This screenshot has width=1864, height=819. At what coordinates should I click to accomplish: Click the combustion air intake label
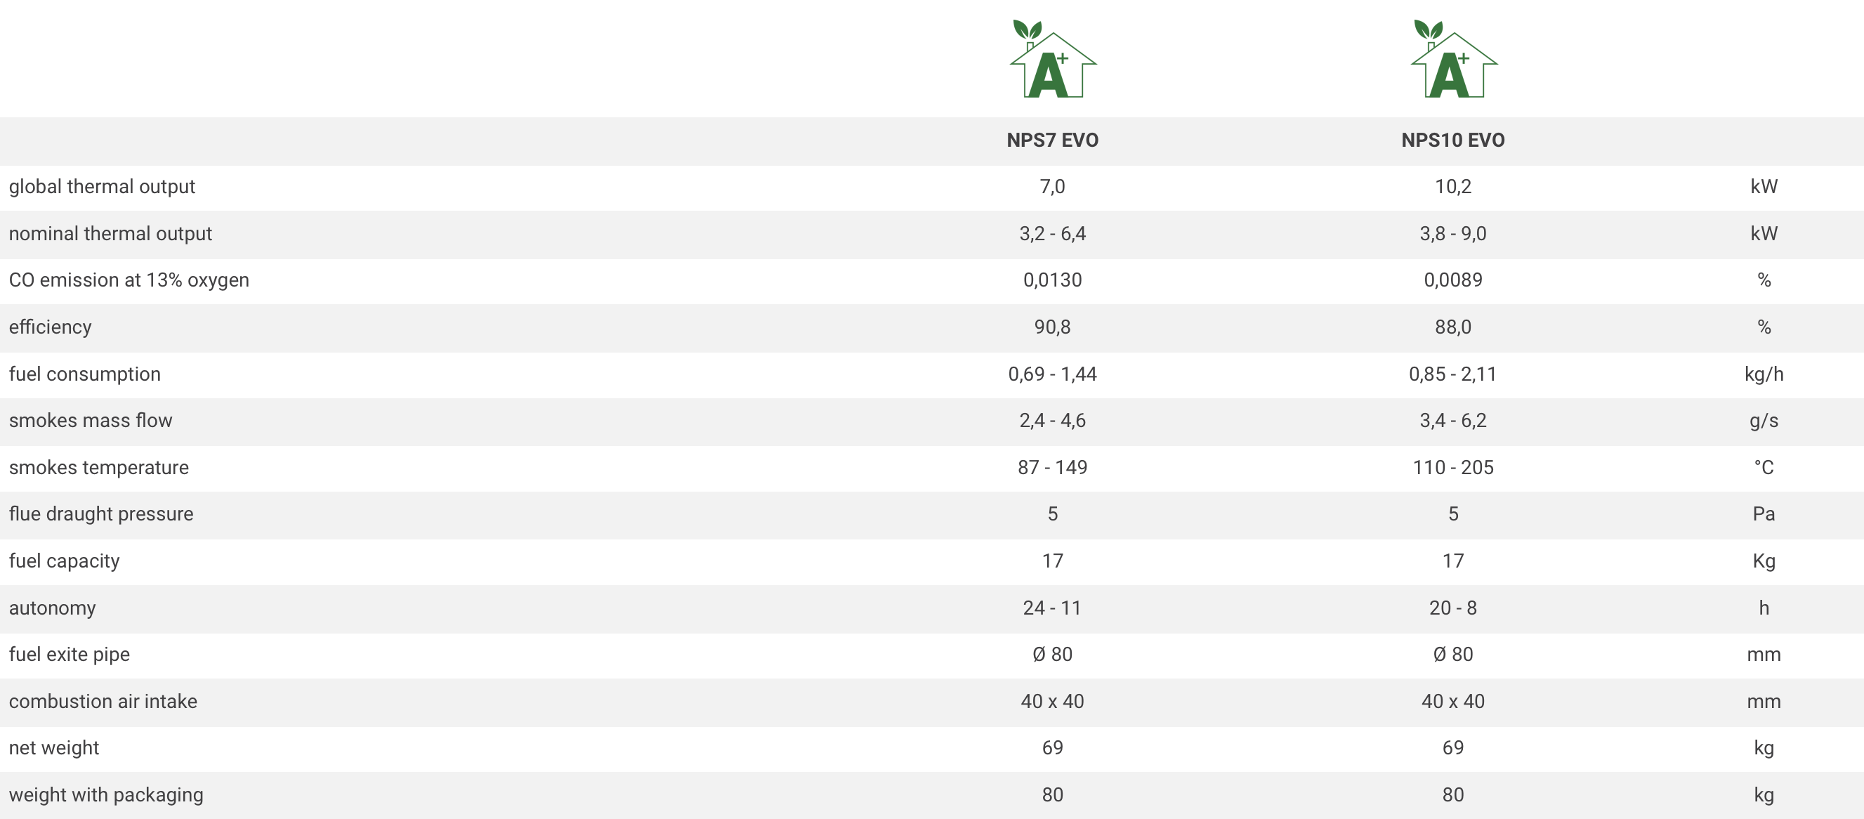pos(103,701)
